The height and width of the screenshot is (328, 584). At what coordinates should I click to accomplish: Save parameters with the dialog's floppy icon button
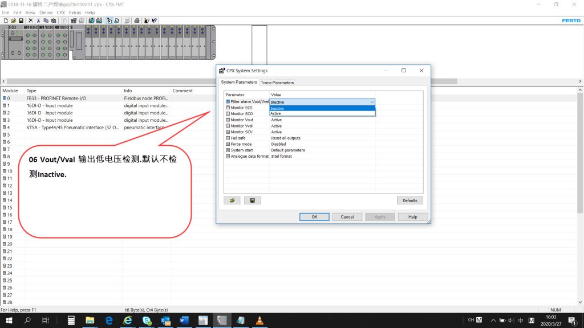pyautogui.click(x=252, y=200)
